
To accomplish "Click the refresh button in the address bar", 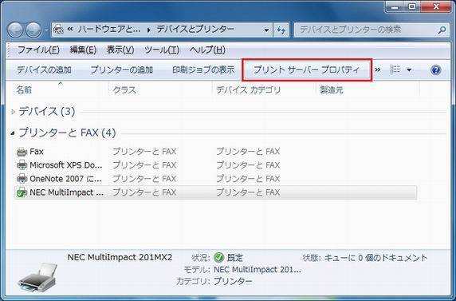I will [281, 30].
